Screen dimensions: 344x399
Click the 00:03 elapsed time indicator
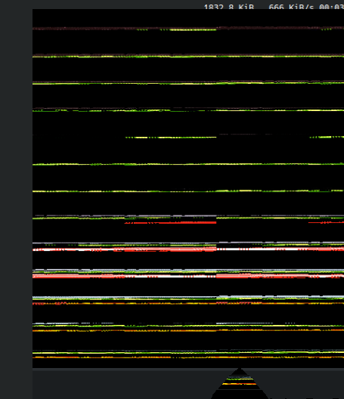click(x=331, y=7)
